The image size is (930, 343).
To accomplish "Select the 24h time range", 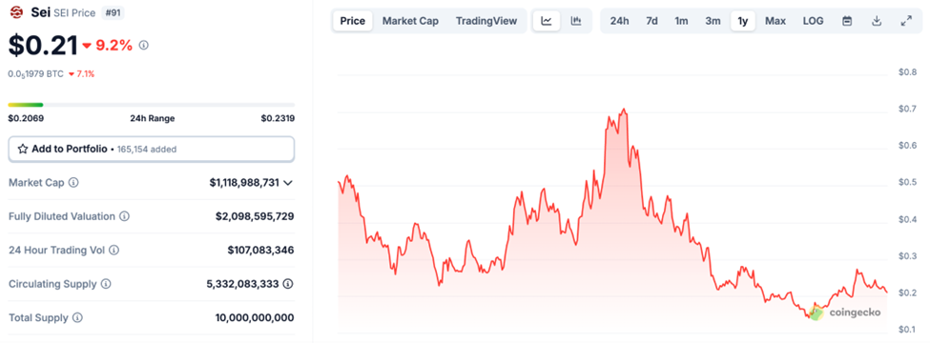I will point(619,21).
